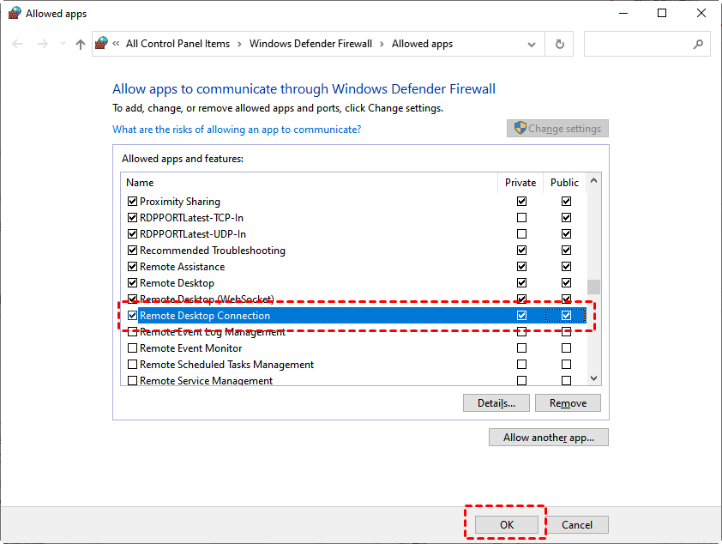Go up one level with the up arrow
Image resolution: width=722 pixels, height=544 pixels.
(80, 44)
